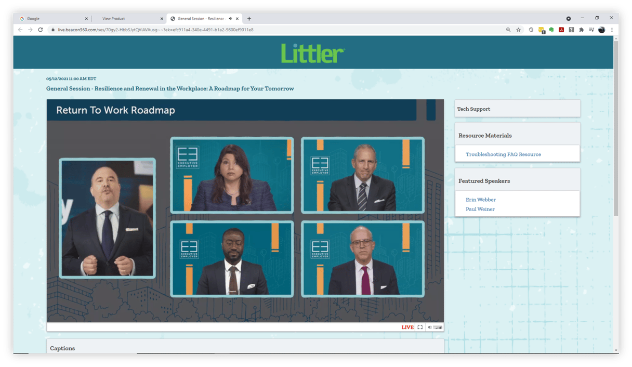Bookmark this page with the star
This screenshot has height=367, width=632.
[x=518, y=30]
